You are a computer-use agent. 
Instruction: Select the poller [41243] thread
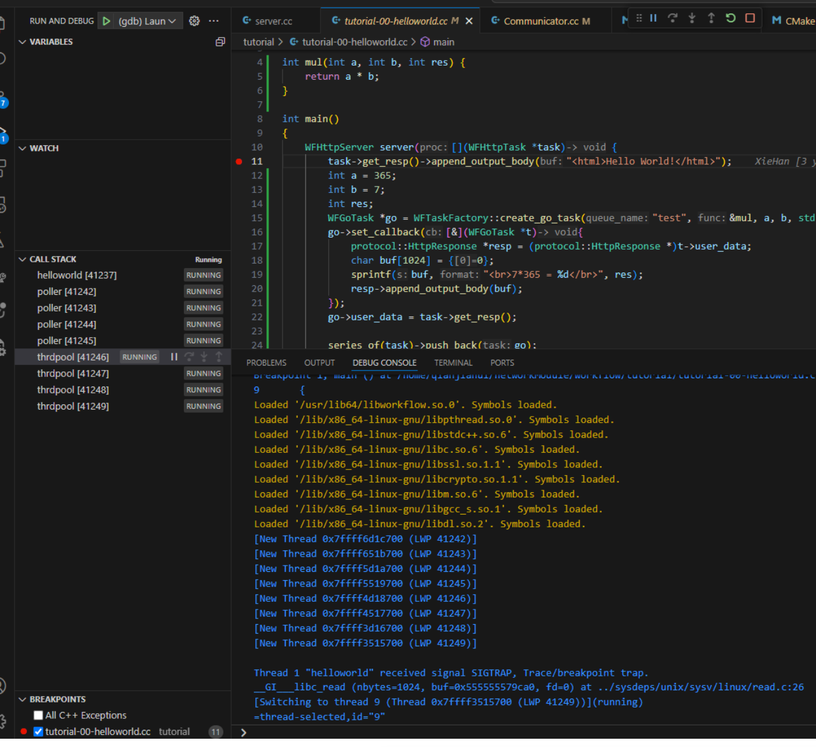tap(66, 308)
